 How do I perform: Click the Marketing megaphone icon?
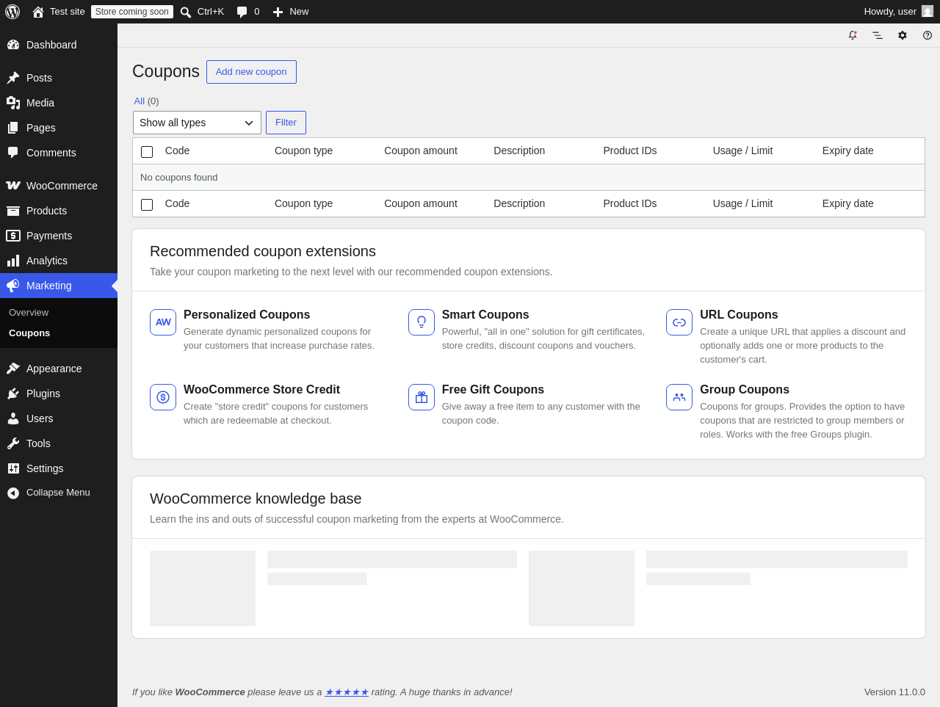[x=13, y=286]
